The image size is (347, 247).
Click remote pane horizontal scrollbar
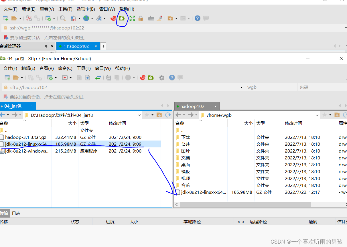coord(245,205)
